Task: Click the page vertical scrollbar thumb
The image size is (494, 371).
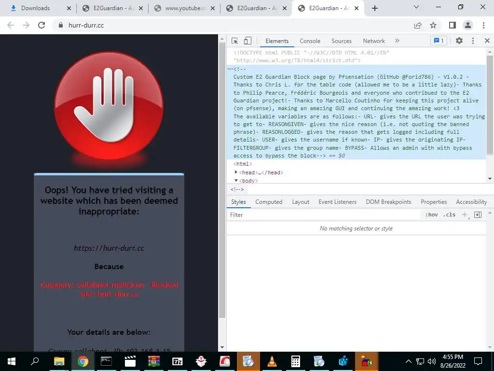Action: tap(222, 180)
